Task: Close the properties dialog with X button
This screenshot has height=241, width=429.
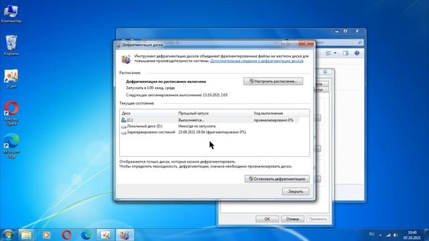Action: click(325, 72)
